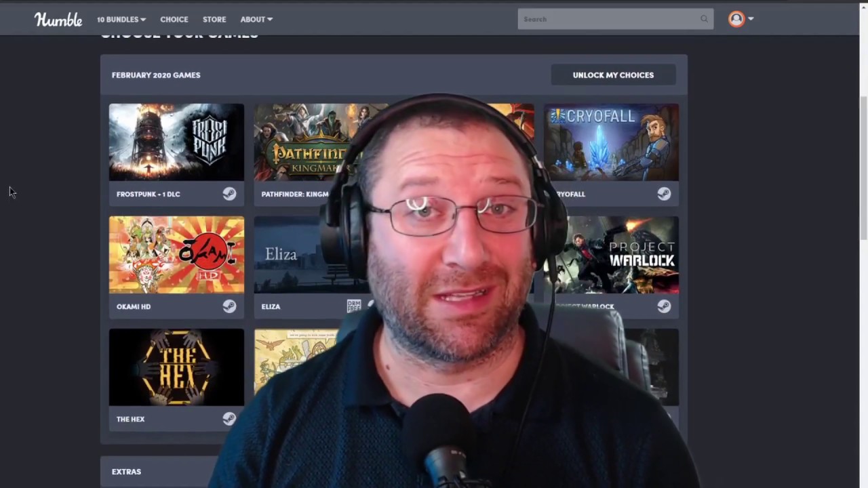
Task: Click the February 2020 Games heading
Action: 156,75
